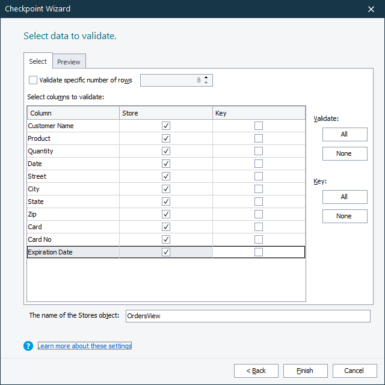Increase row count with up arrow
The image size is (385, 385).
coord(206,78)
